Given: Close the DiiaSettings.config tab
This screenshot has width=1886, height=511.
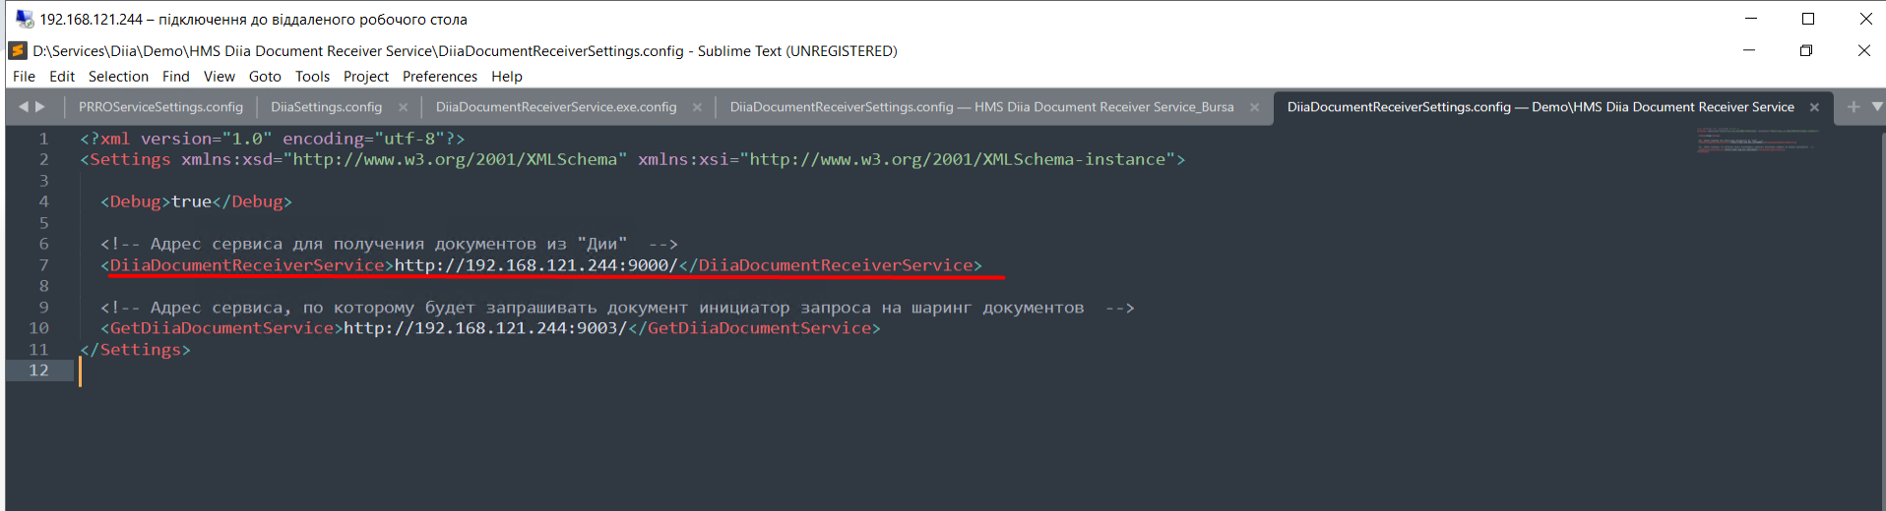Looking at the screenshot, I should tap(403, 107).
